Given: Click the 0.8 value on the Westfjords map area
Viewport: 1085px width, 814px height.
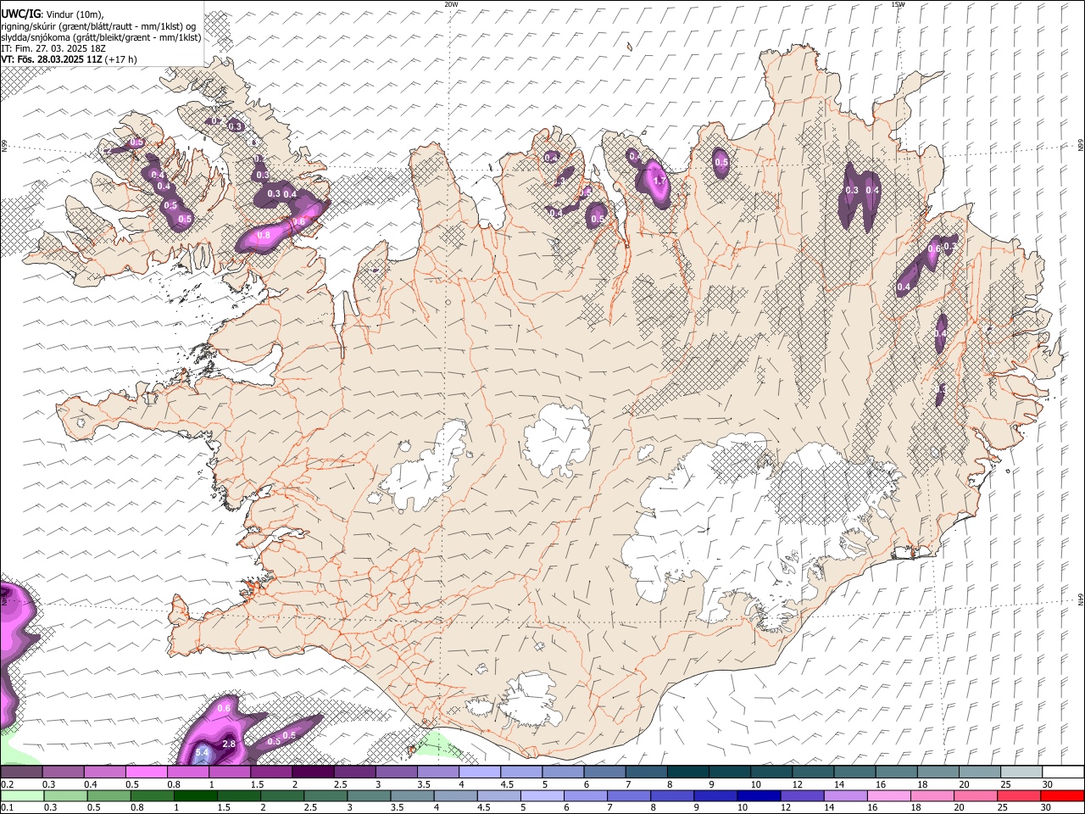Looking at the screenshot, I should [264, 235].
